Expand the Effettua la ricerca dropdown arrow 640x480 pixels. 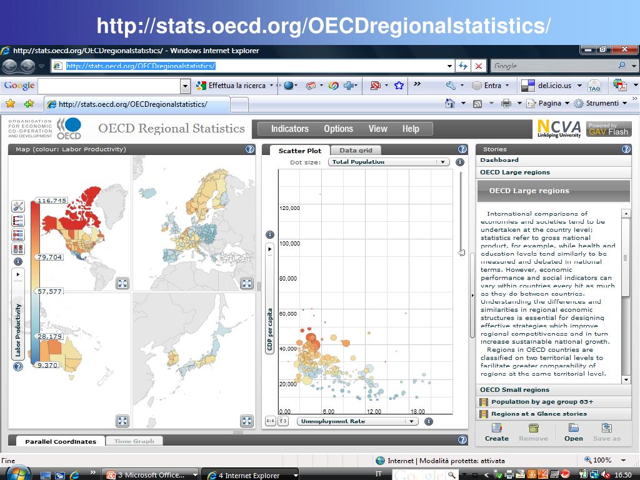click(271, 85)
